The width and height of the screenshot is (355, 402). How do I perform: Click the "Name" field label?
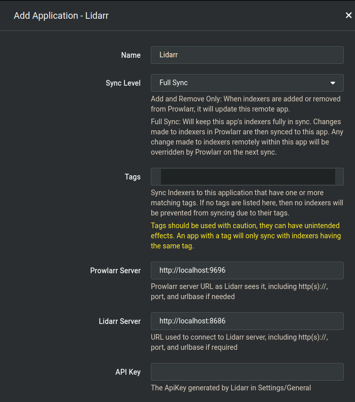point(131,55)
